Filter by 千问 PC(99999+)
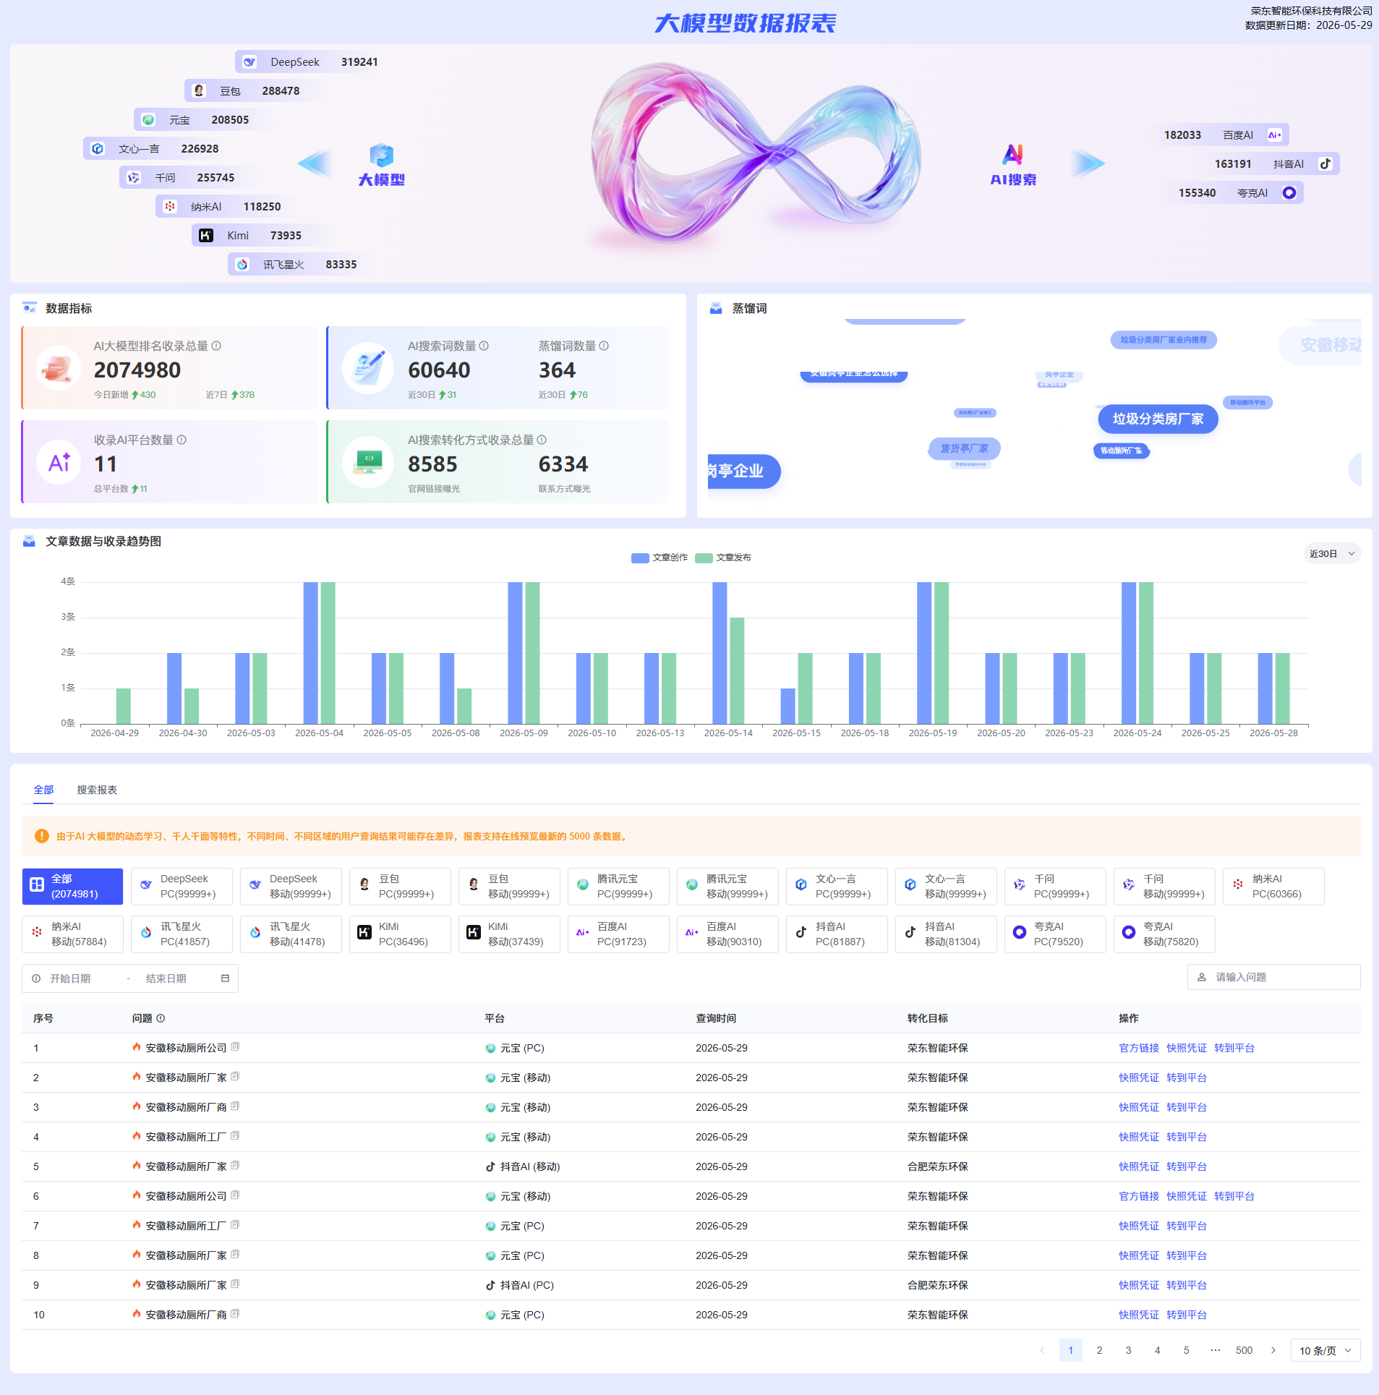 (1055, 887)
